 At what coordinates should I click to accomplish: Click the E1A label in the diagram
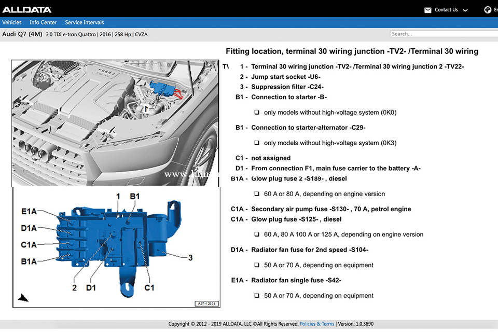tap(29, 211)
